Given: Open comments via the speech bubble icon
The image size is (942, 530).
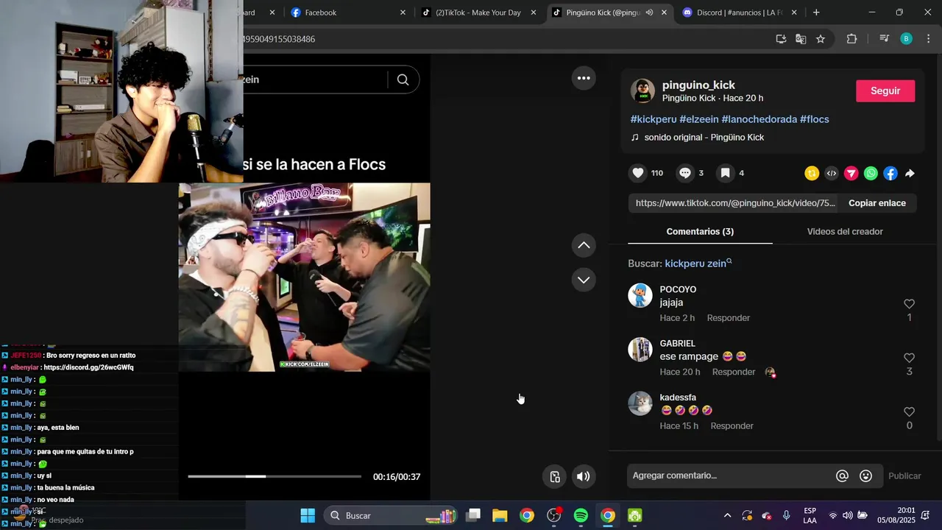Looking at the screenshot, I should point(685,173).
